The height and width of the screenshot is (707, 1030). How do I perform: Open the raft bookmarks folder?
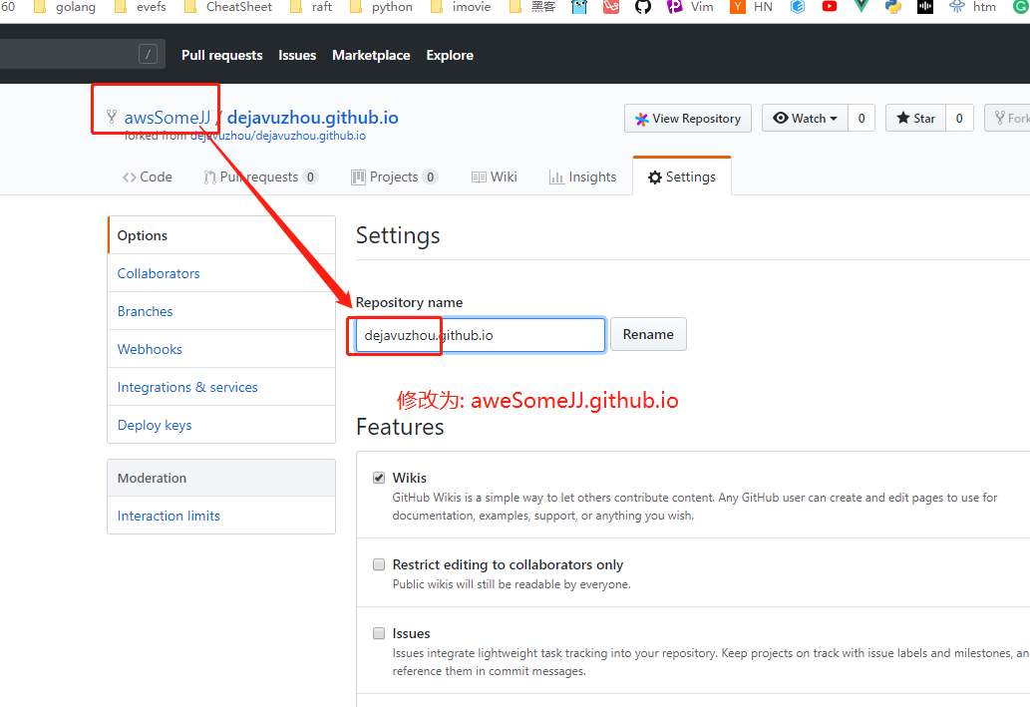[311, 7]
